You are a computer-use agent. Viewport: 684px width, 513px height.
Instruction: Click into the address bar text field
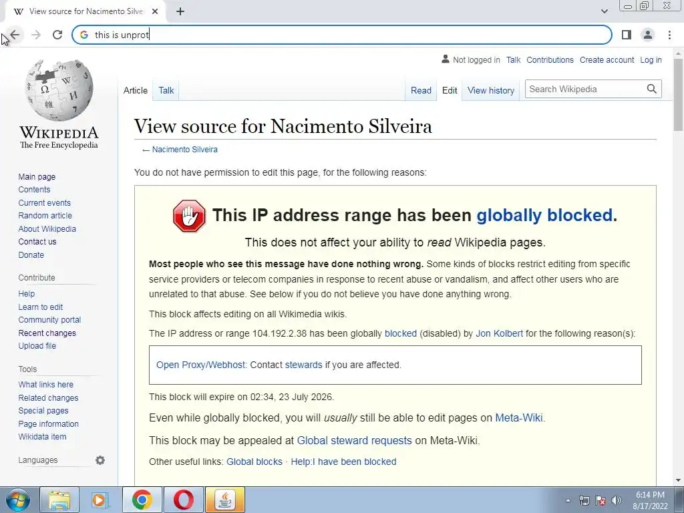(x=341, y=35)
